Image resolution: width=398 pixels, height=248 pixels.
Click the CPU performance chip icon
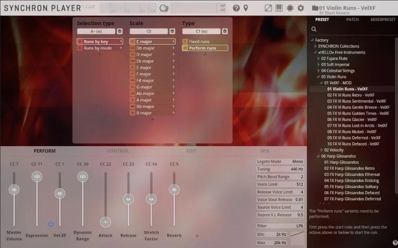(x=290, y=8)
